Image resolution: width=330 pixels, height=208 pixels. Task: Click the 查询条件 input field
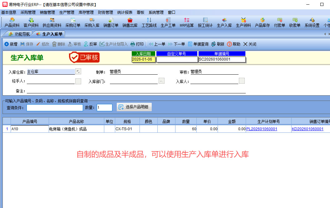coord(55,108)
